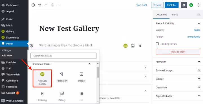Open Dashboard in the admin sidebar
The height and width of the screenshot is (104, 203).
point(12,5)
